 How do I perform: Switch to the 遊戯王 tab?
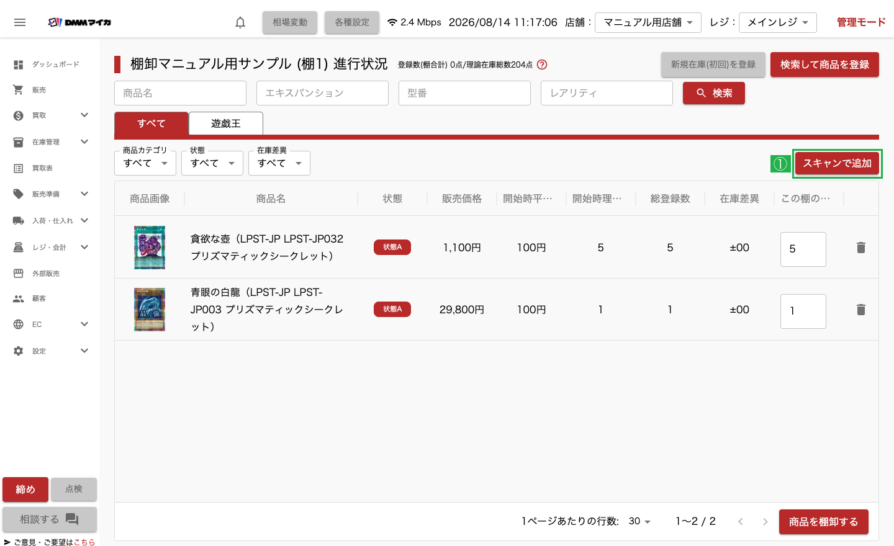coord(226,123)
